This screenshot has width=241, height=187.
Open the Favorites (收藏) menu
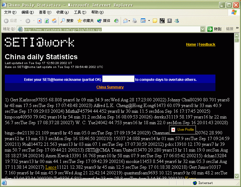coord(62,12)
